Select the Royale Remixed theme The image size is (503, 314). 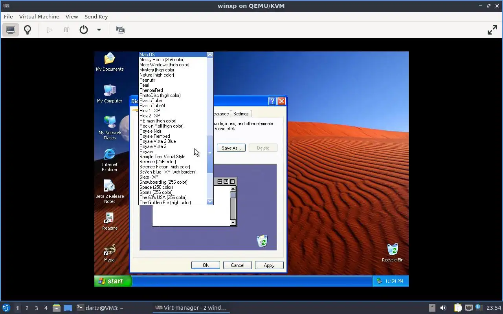point(173,136)
